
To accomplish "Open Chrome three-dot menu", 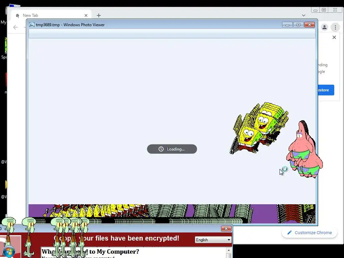I will click(335, 27).
